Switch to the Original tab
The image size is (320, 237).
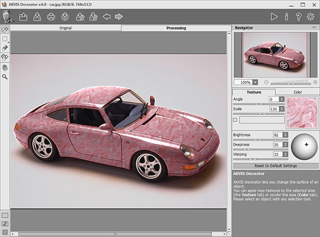pyautogui.click(x=66, y=28)
